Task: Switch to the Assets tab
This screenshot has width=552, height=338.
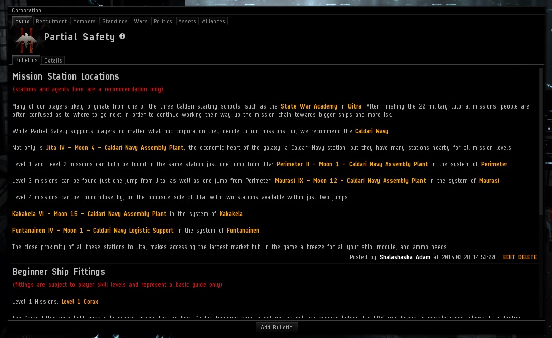Action: click(x=187, y=21)
